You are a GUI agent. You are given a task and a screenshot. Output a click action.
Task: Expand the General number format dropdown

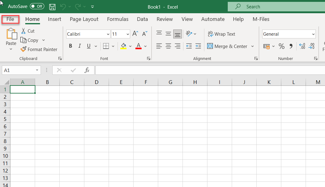(313, 34)
